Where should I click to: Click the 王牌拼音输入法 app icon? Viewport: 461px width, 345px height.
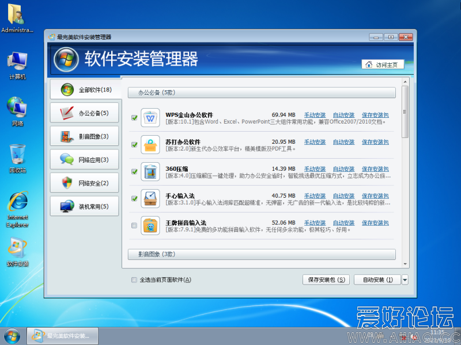pos(150,226)
